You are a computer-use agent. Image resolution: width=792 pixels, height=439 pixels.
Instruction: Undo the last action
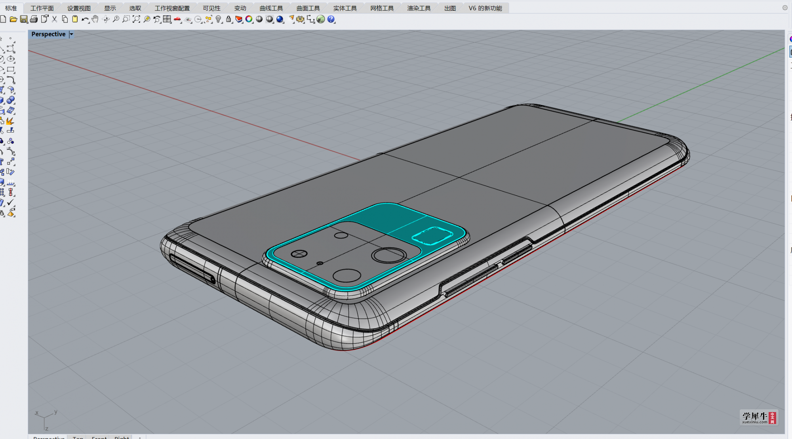pos(85,19)
